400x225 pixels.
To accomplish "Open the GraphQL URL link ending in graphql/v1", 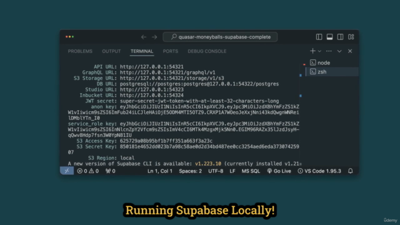I will tap(167, 72).
